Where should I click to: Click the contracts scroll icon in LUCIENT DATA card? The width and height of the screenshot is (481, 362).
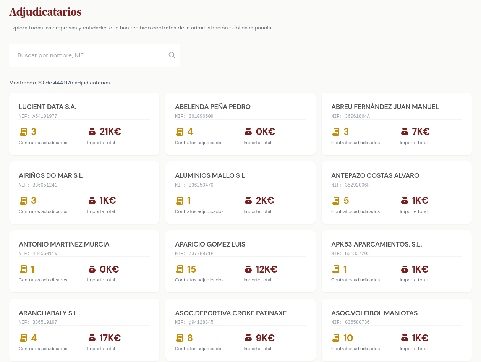coord(23,132)
